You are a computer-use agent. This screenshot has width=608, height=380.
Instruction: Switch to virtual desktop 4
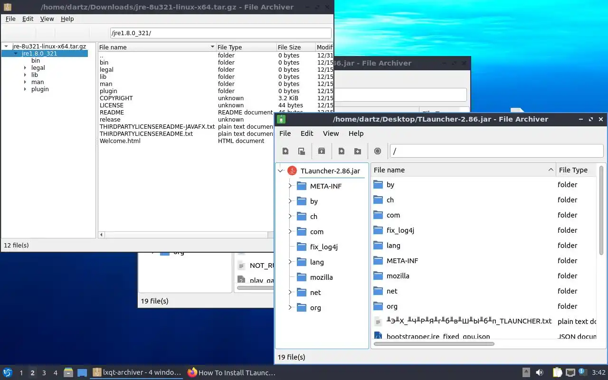(56, 373)
